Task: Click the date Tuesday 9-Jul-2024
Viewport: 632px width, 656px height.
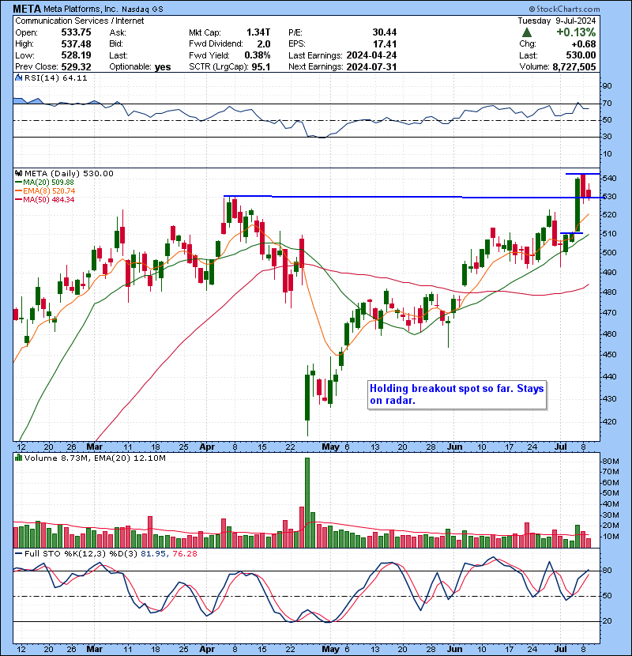Action: coord(557,21)
